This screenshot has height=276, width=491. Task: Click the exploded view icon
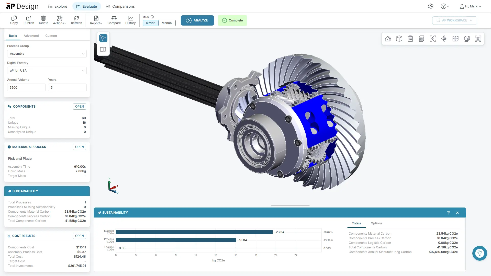pos(467,39)
